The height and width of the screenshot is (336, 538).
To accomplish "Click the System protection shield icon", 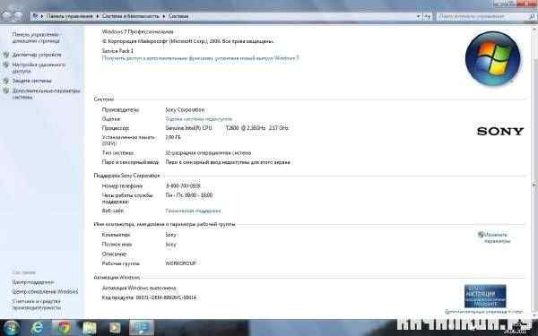I will point(6,81).
